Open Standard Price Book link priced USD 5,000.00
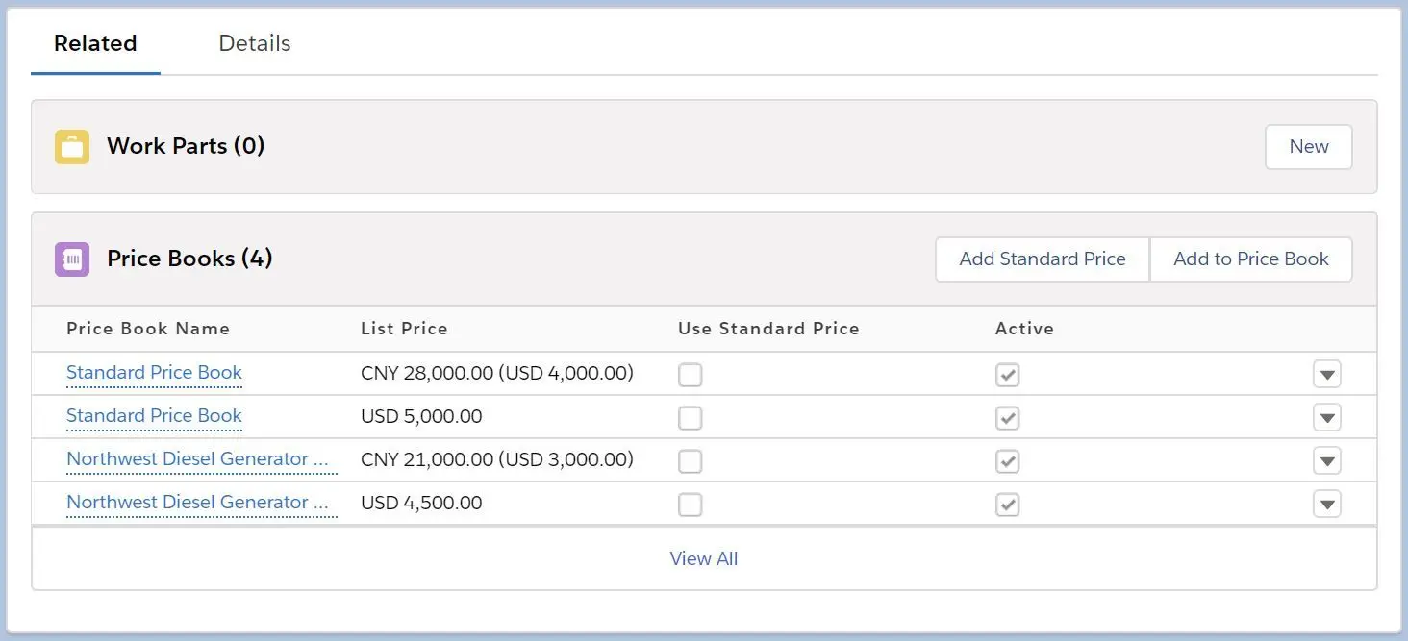This screenshot has width=1408, height=641. click(154, 416)
